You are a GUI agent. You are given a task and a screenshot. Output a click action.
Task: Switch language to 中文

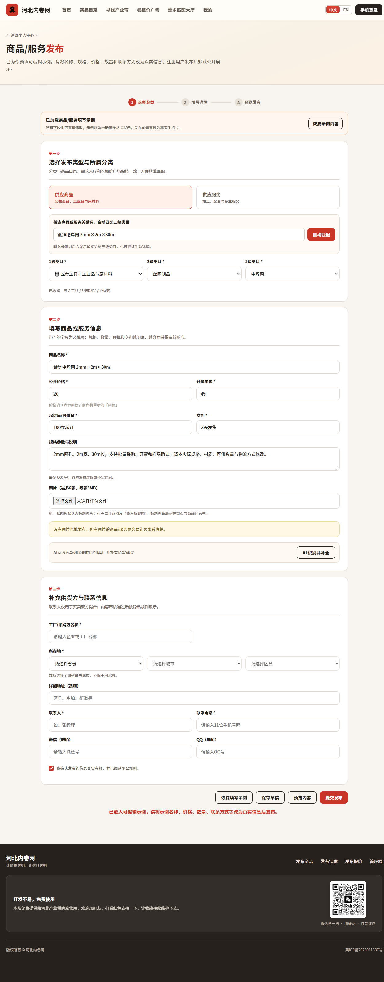coord(333,10)
